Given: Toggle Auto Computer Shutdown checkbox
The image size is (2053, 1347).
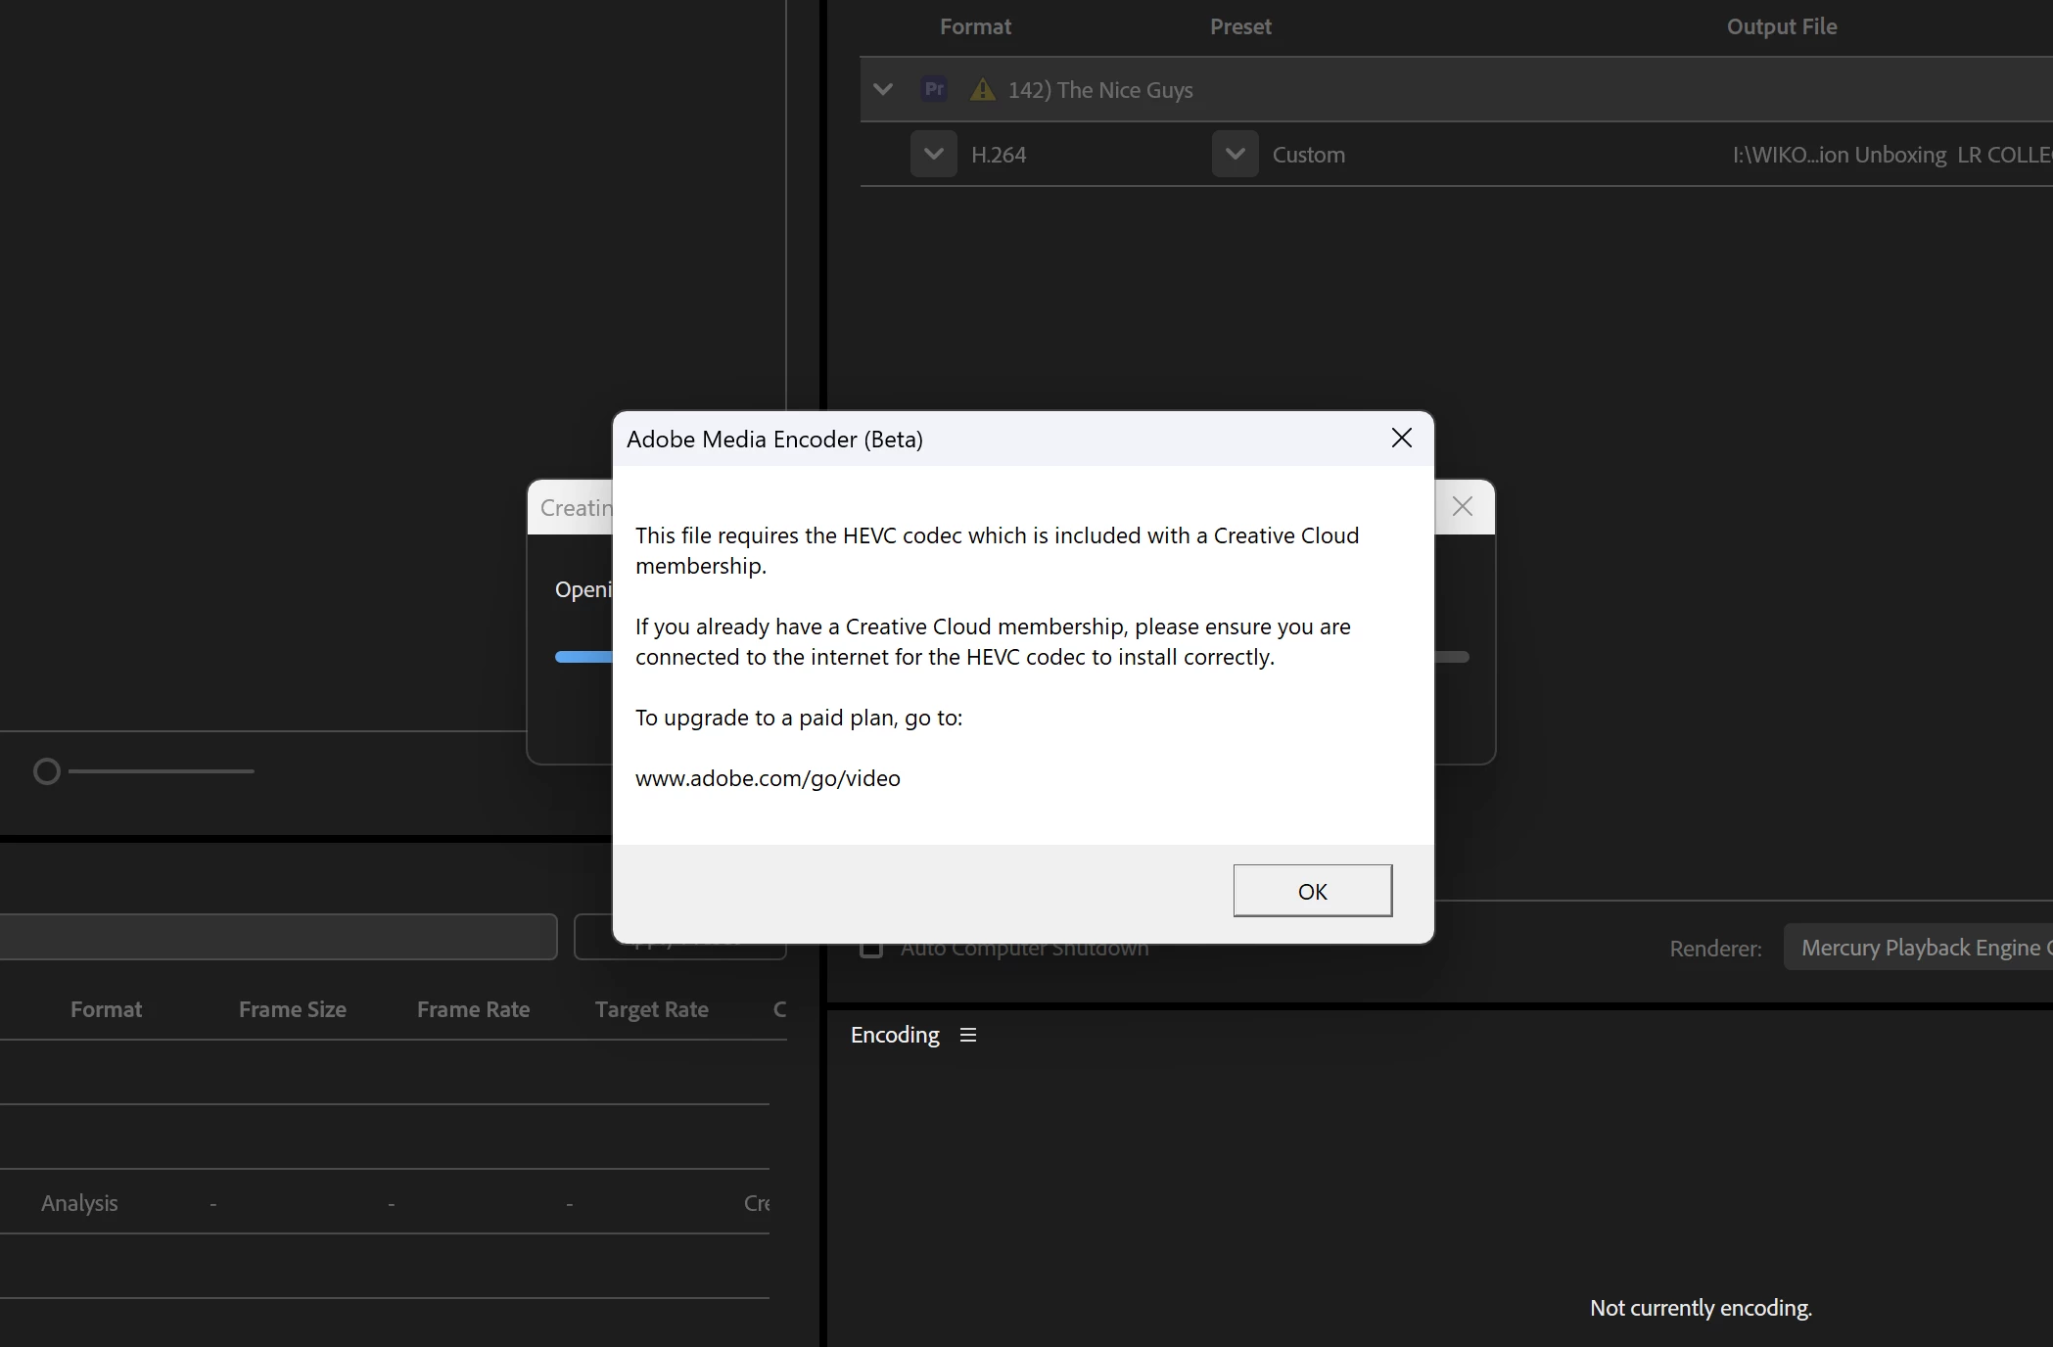Looking at the screenshot, I should pyautogui.click(x=871, y=949).
